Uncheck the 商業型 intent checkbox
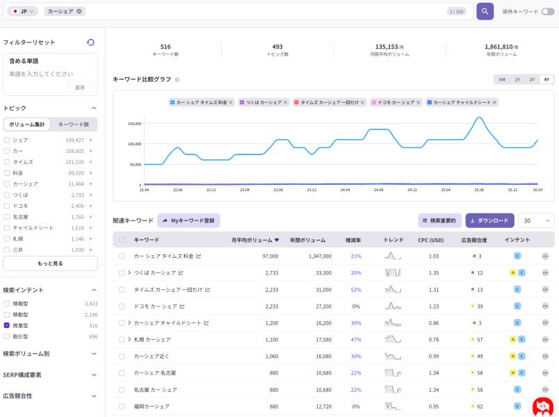This screenshot has width=559, height=417. tap(7, 325)
